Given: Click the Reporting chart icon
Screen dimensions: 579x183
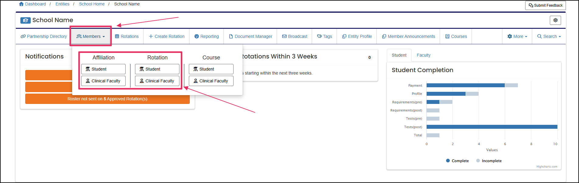Looking at the screenshot, I should [196, 36].
